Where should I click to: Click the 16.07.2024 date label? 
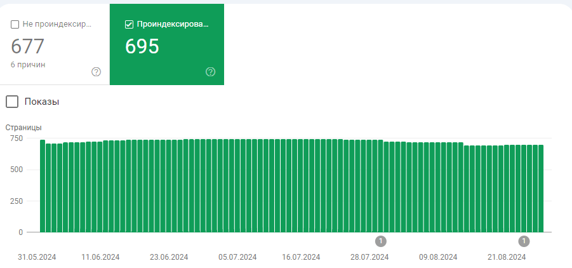click(x=301, y=257)
